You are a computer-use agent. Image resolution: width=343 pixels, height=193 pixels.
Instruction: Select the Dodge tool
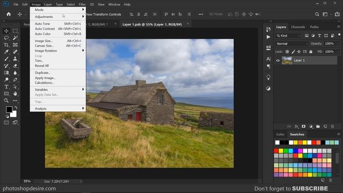[6, 80]
